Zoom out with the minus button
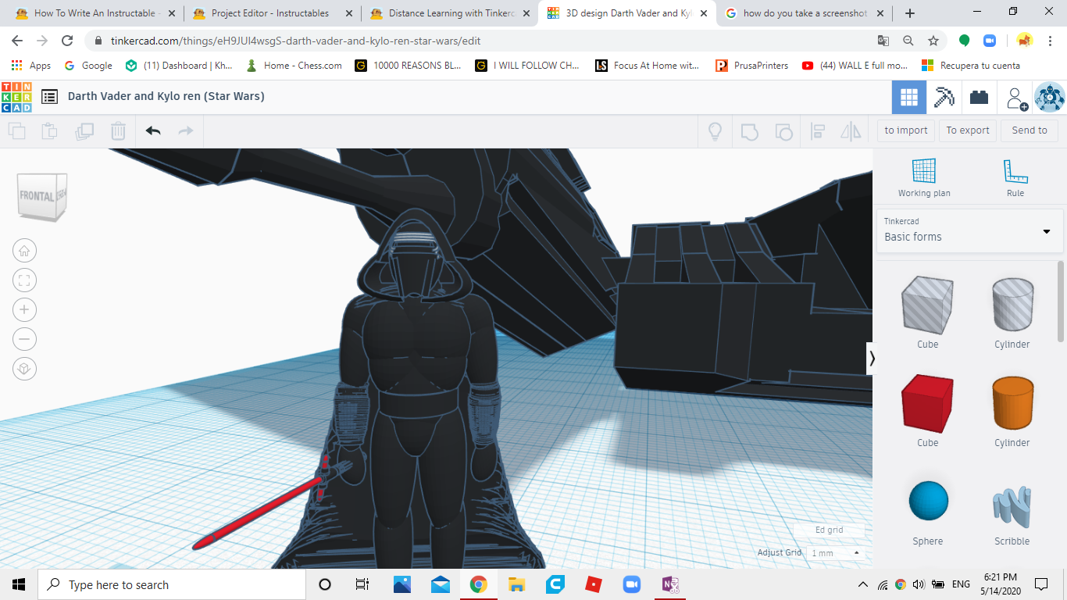The width and height of the screenshot is (1067, 600). coord(24,339)
